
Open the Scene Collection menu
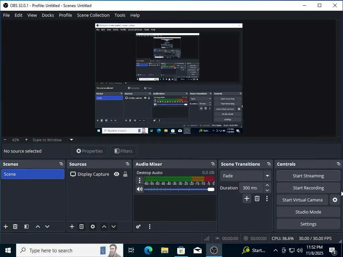93,15
